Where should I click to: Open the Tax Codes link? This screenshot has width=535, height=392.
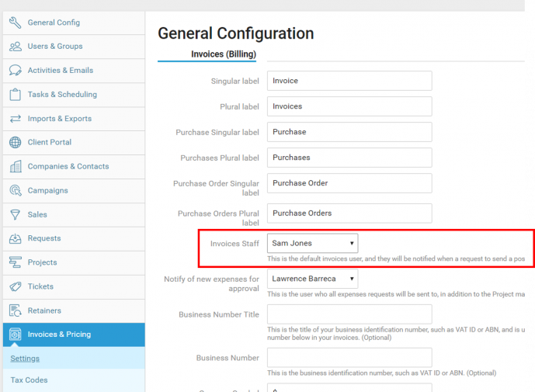pyautogui.click(x=29, y=380)
